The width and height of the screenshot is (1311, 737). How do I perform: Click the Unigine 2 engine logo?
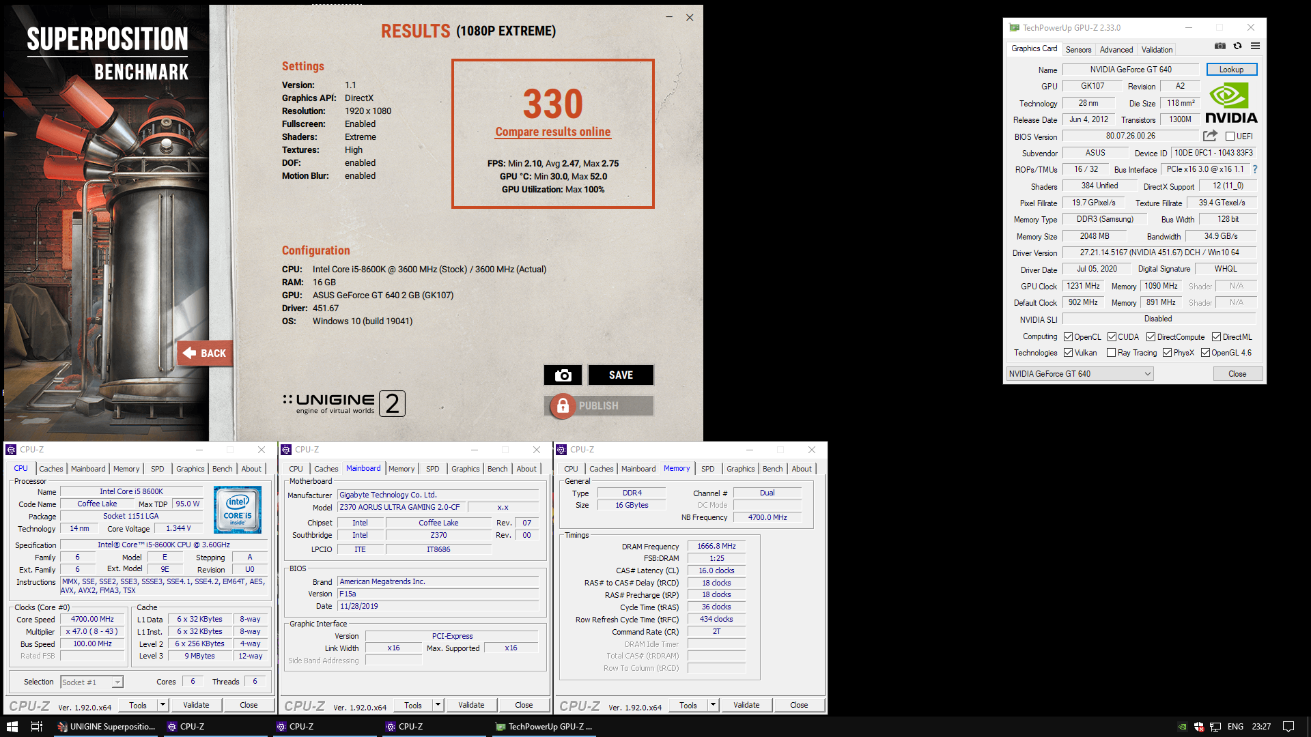[x=344, y=403]
